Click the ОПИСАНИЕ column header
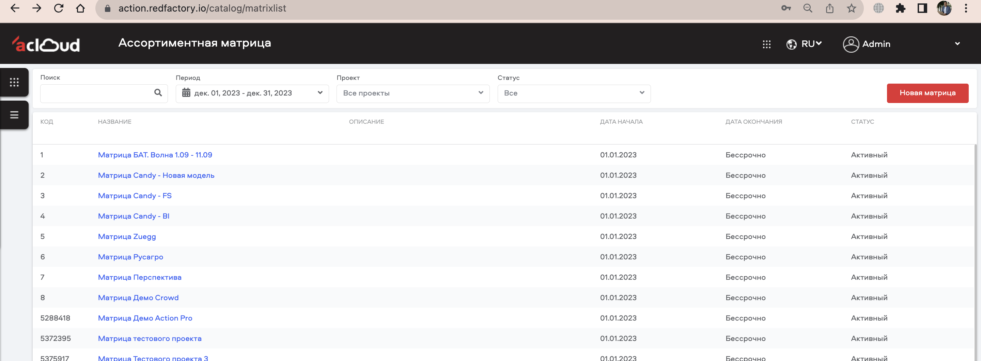Screen dimensions: 981x361 click(x=367, y=122)
